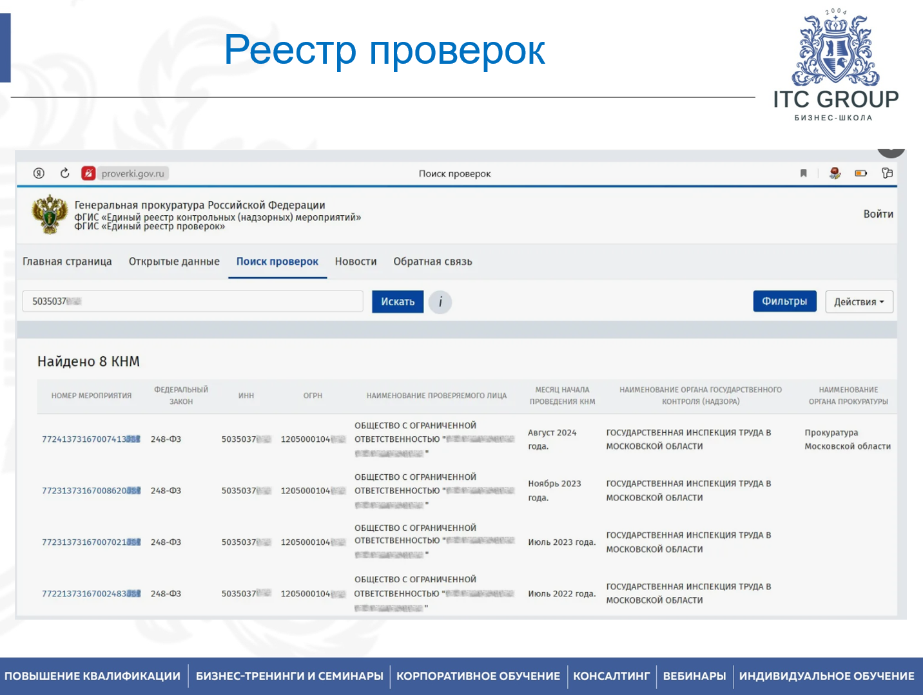Screen dimensions: 923x695
Task: Click the МЕСЯЦ НАЧАЛА ПРОВЕДЕНИЯ КНМ header
Action: pyautogui.click(x=562, y=395)
